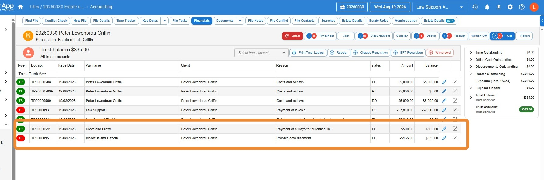
Task: Click the red TP badge for TP8000095
Action: point(21,138)
